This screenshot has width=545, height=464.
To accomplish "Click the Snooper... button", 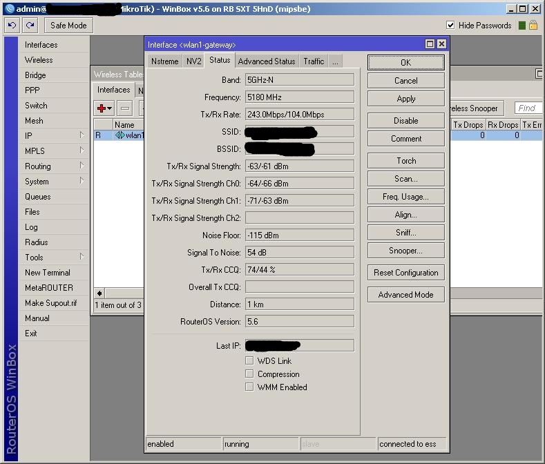I will pos(406,251).
